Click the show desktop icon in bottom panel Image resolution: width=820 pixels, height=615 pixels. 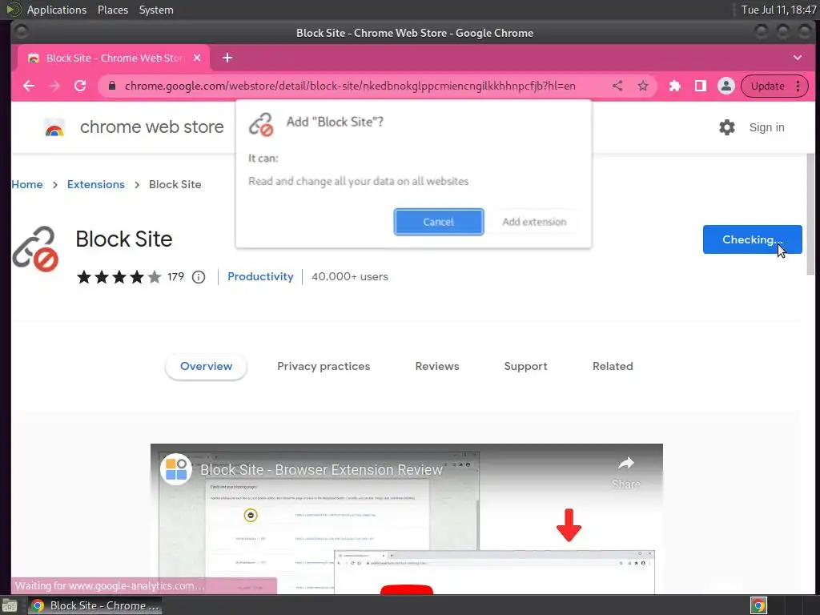pyautogui.click(x=9, y=605)
